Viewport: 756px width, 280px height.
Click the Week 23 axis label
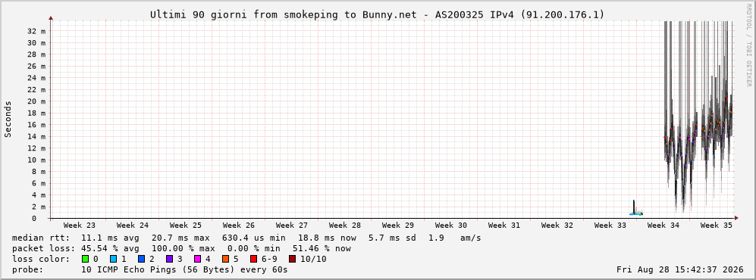point(80,226)
